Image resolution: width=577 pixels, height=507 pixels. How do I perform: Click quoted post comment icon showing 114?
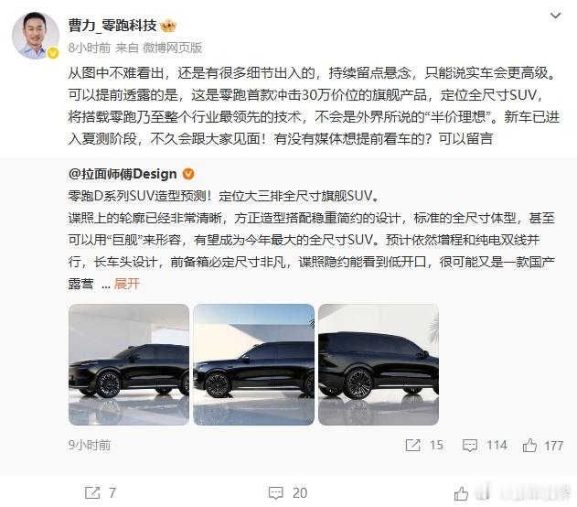tap(470, 445)
